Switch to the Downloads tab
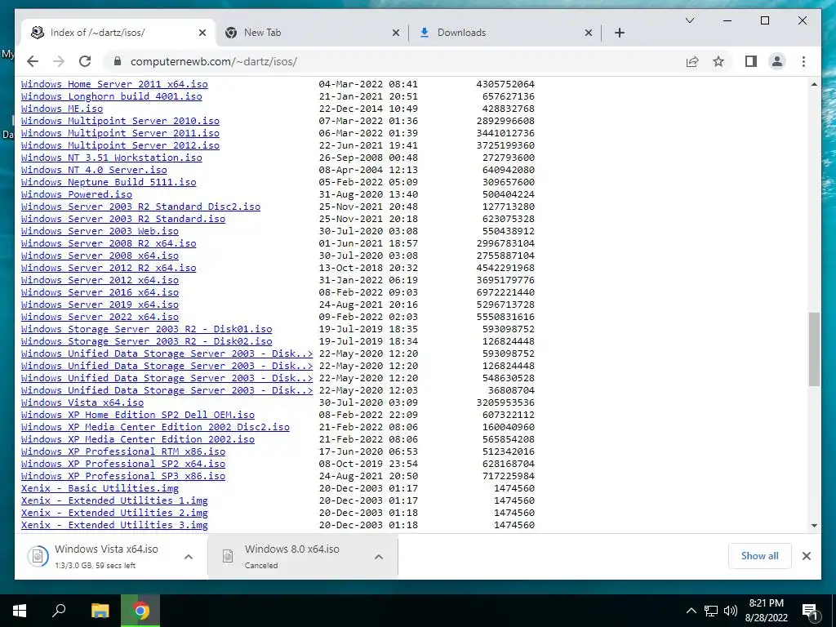 pos(505,33)
